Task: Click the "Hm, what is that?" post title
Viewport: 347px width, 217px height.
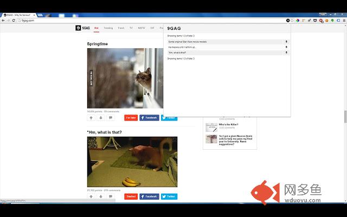Action: (x=104, y=132)
